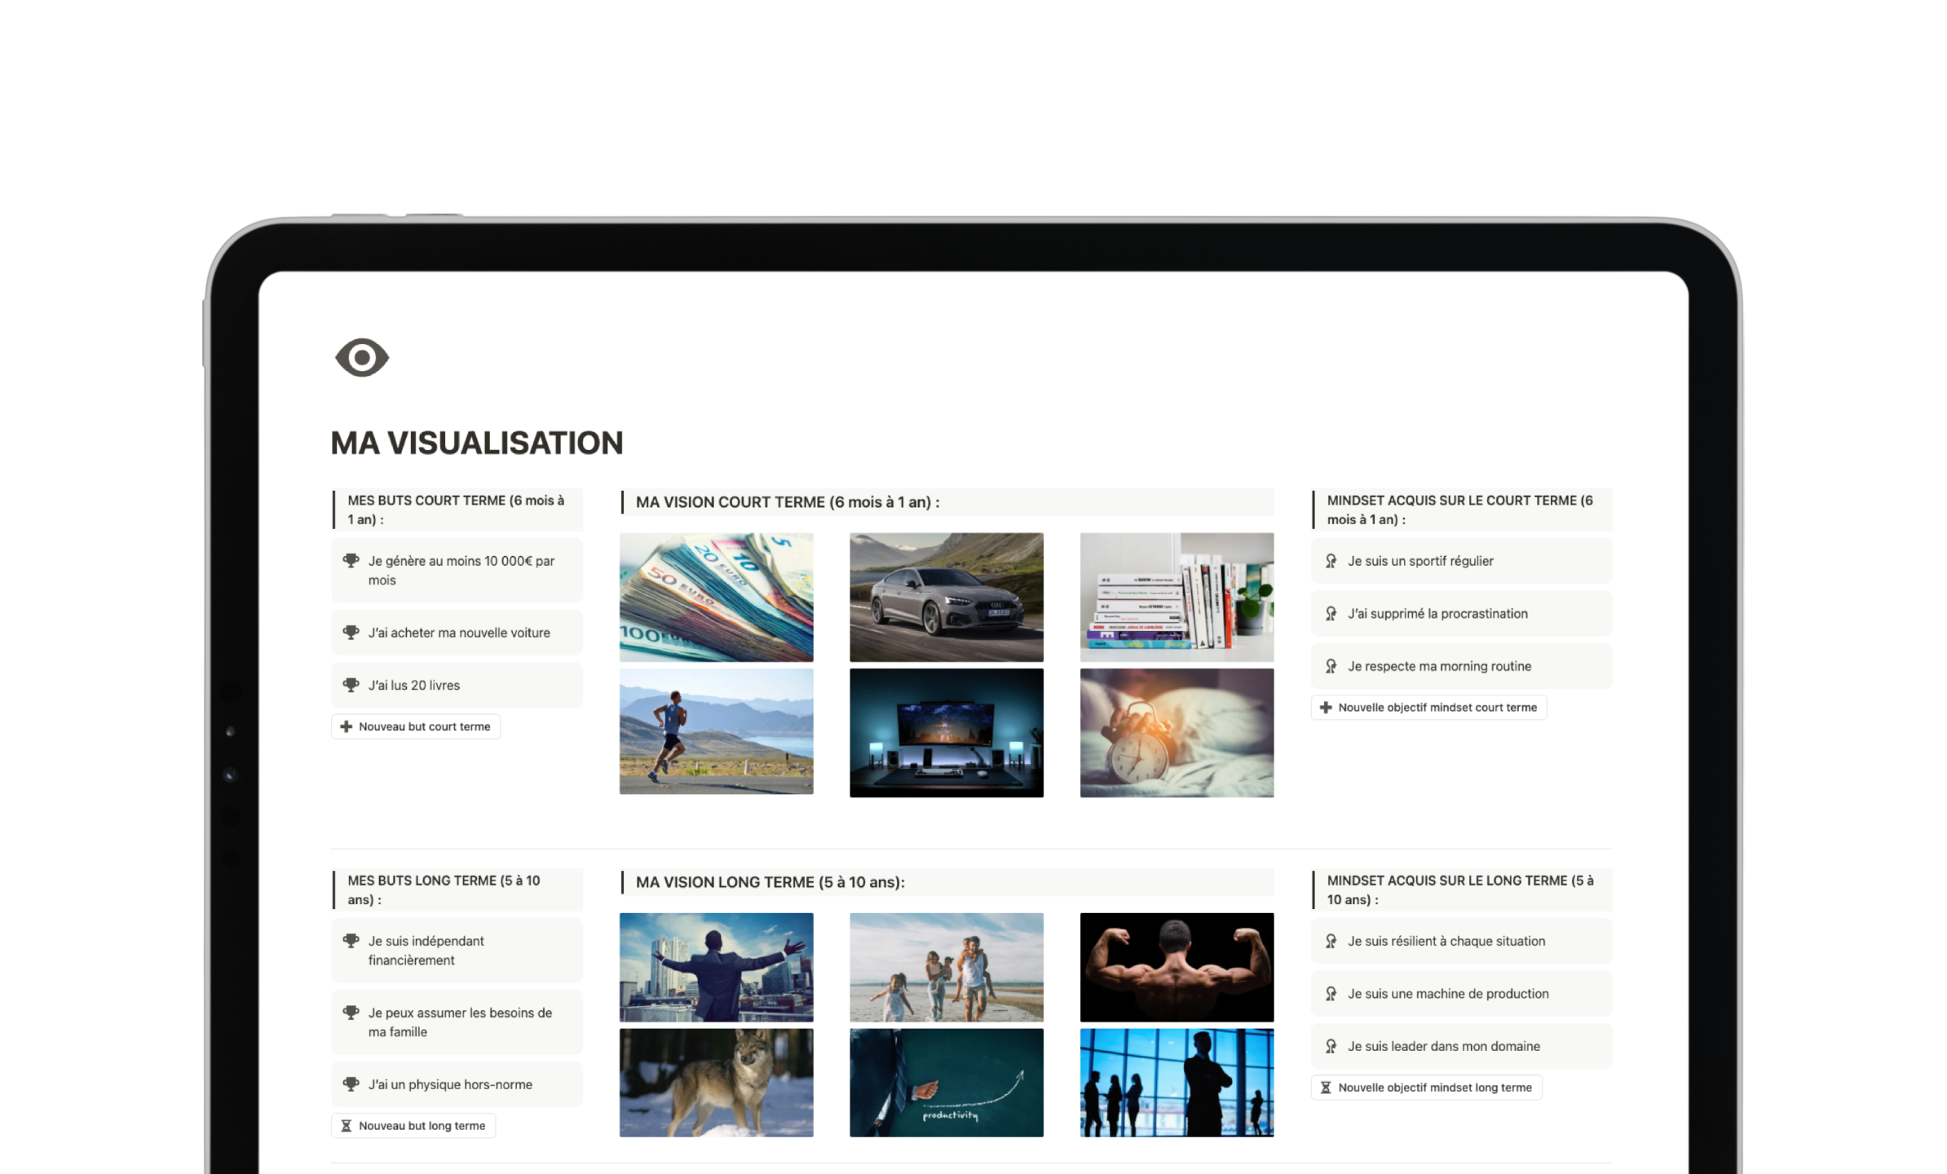Click the medal icon beside "J'ai supprimé la procrastination"

click(x=1331, y=613)
